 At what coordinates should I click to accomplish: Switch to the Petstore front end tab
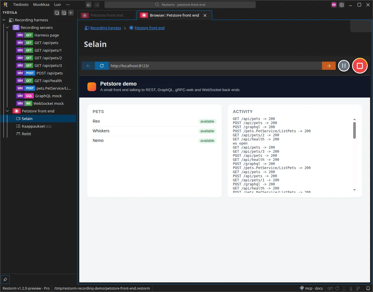(x=107, y=15)
